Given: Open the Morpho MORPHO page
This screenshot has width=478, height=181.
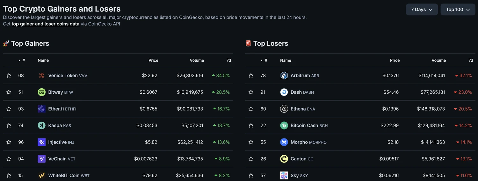Looking at the screenshot, I should 308,142.
